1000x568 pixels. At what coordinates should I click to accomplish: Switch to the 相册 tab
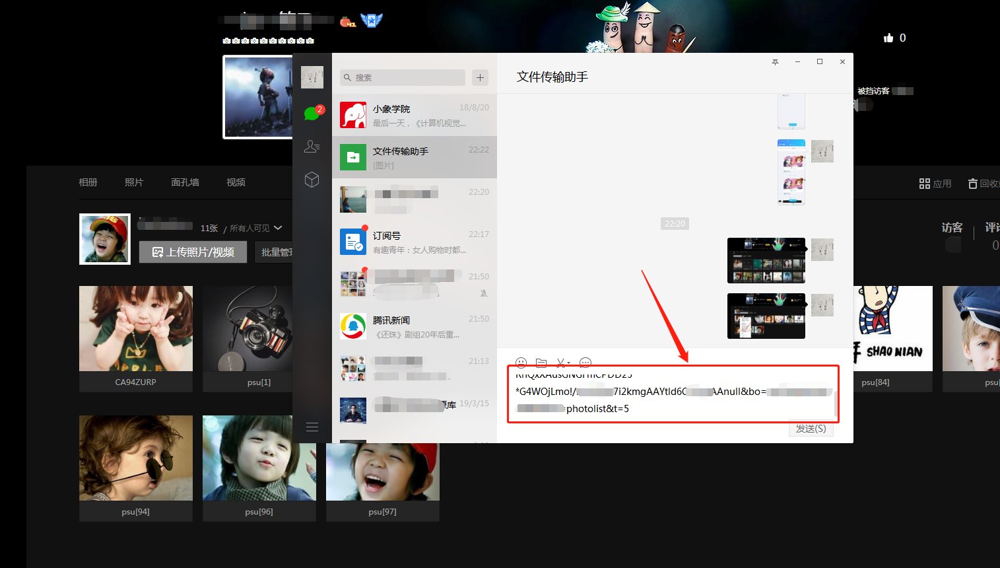[x=88, y=182]
